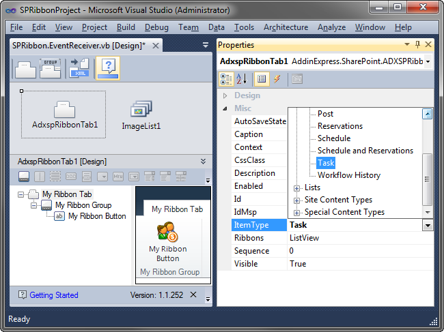
Task: Open designer toolbar overflow options arrow
Action: 208,180
